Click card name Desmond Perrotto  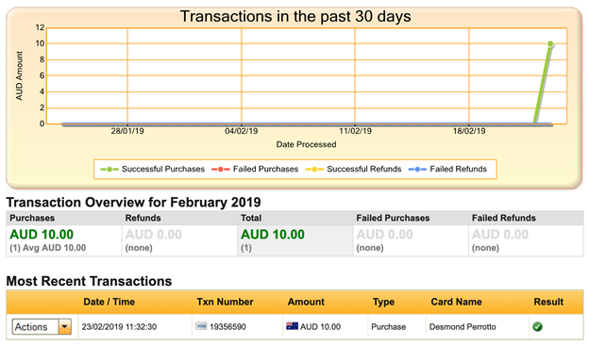click(x=463, y=327)
